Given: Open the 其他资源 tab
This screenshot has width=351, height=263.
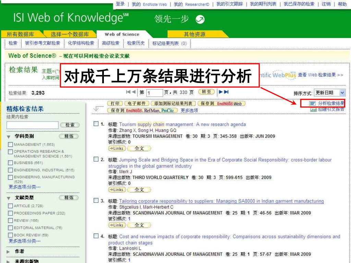Looking at the screenshot, I should click(x=195, y=34).
